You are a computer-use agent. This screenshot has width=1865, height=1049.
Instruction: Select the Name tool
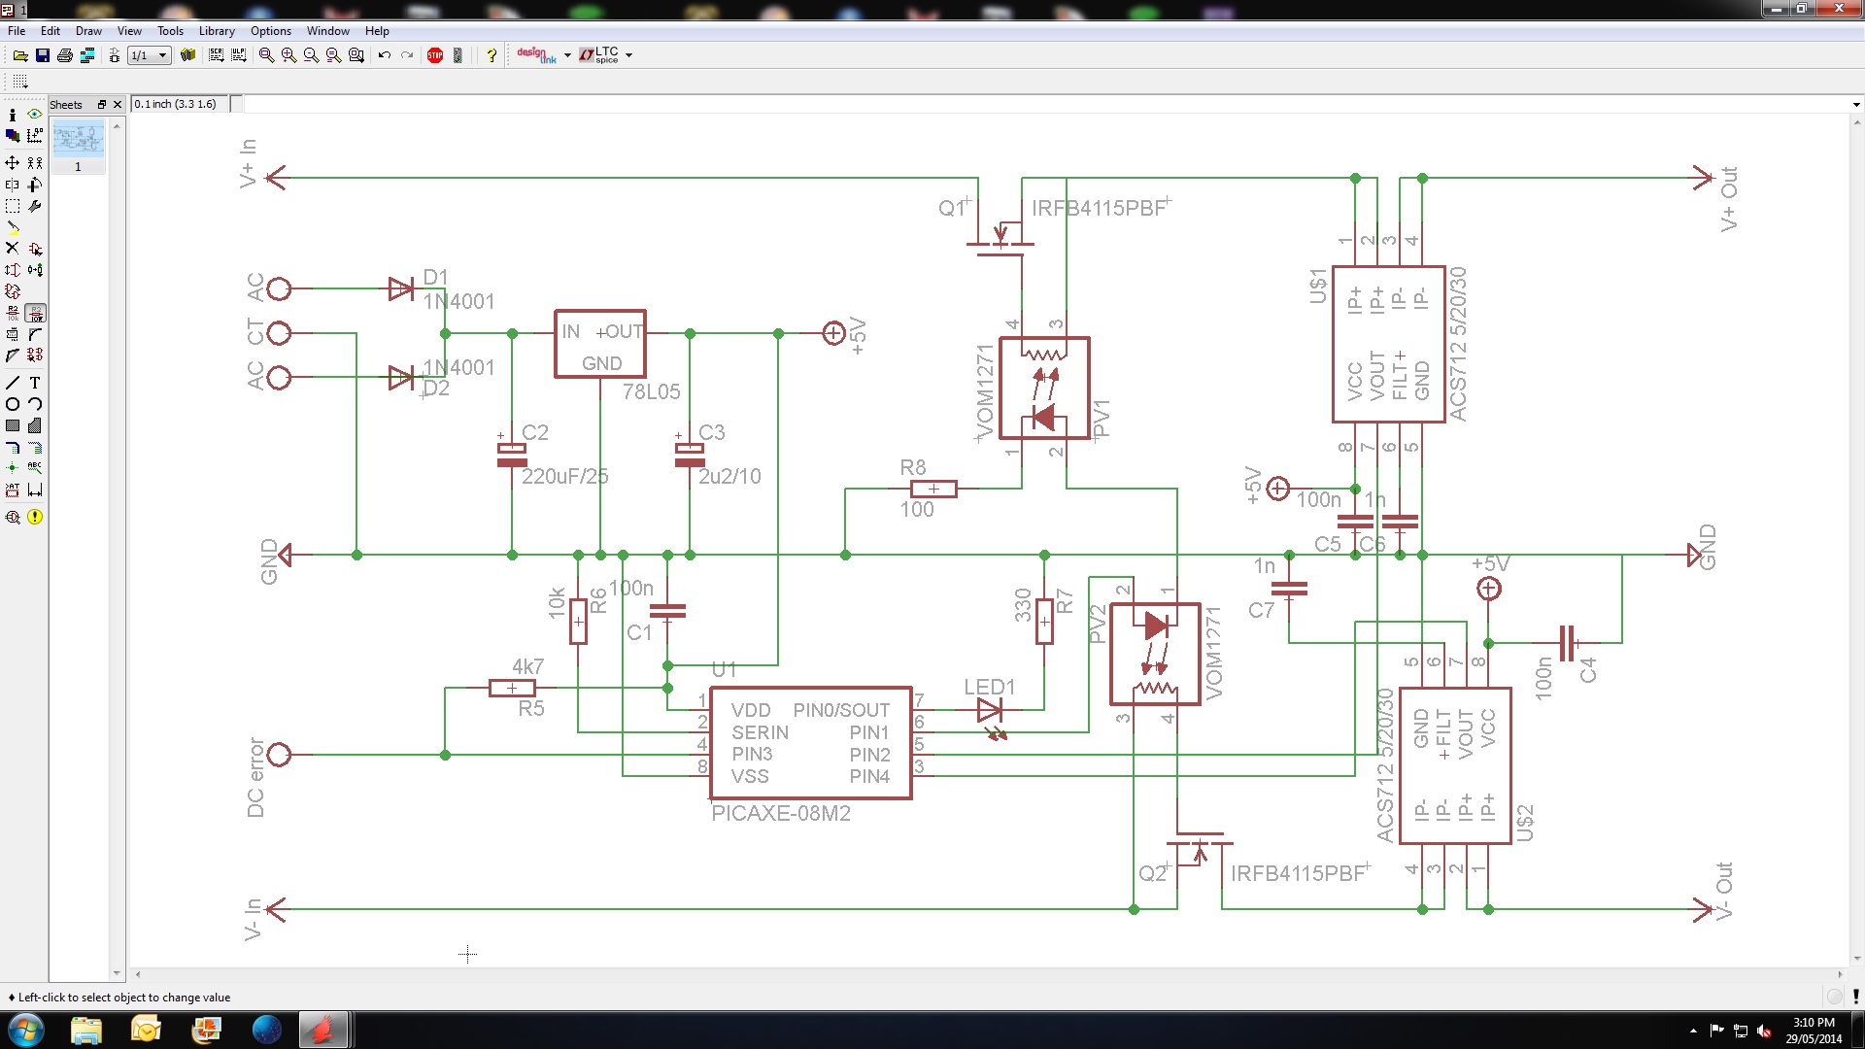[13, 313]
